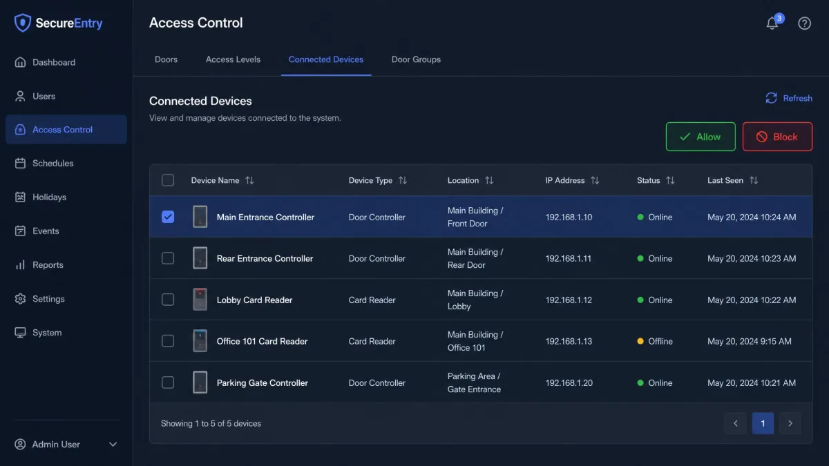Open notifications bell icon
Image resolution: width=829 pixels, height=466 pixels.
pos(772,23)
